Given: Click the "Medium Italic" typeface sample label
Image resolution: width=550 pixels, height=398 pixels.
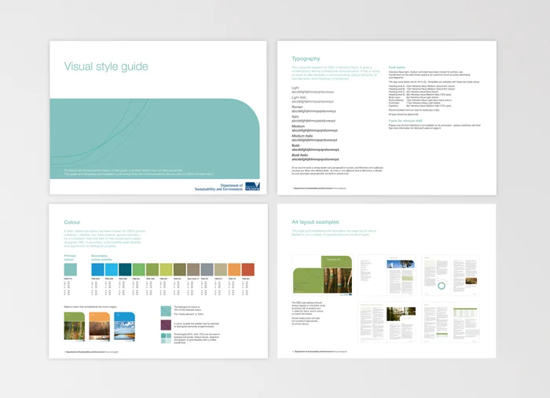Looking at the screenshot, I should tap(302, 136).
